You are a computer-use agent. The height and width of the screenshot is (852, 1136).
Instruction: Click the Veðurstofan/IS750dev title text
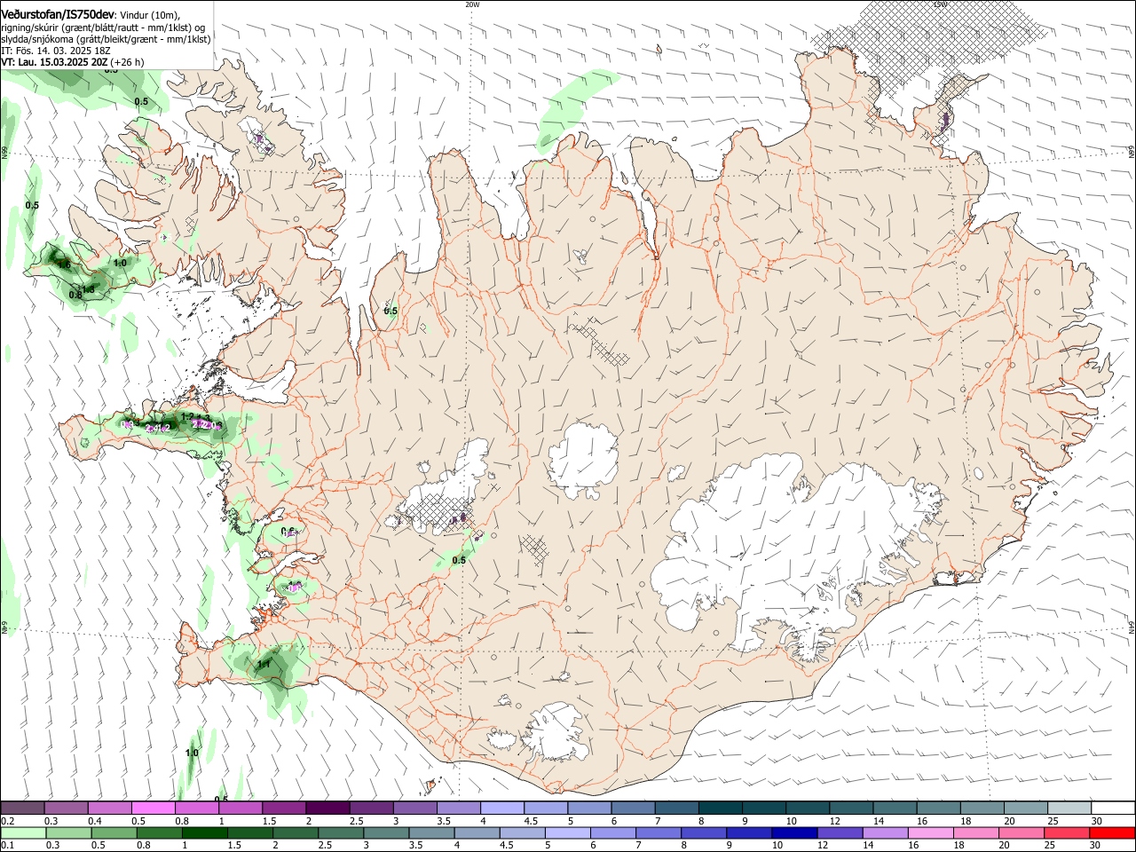tap(58, 14)
